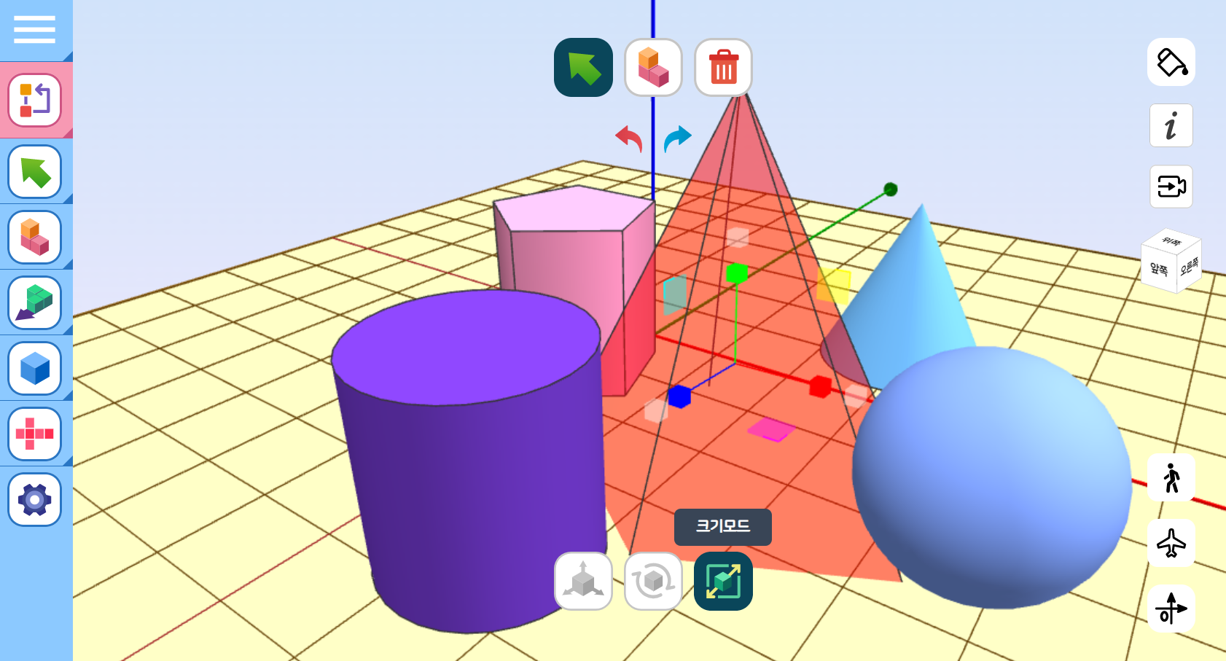Click the 앞쪽 face of view cube
1226x661 pixels.
pos(1159,270)
